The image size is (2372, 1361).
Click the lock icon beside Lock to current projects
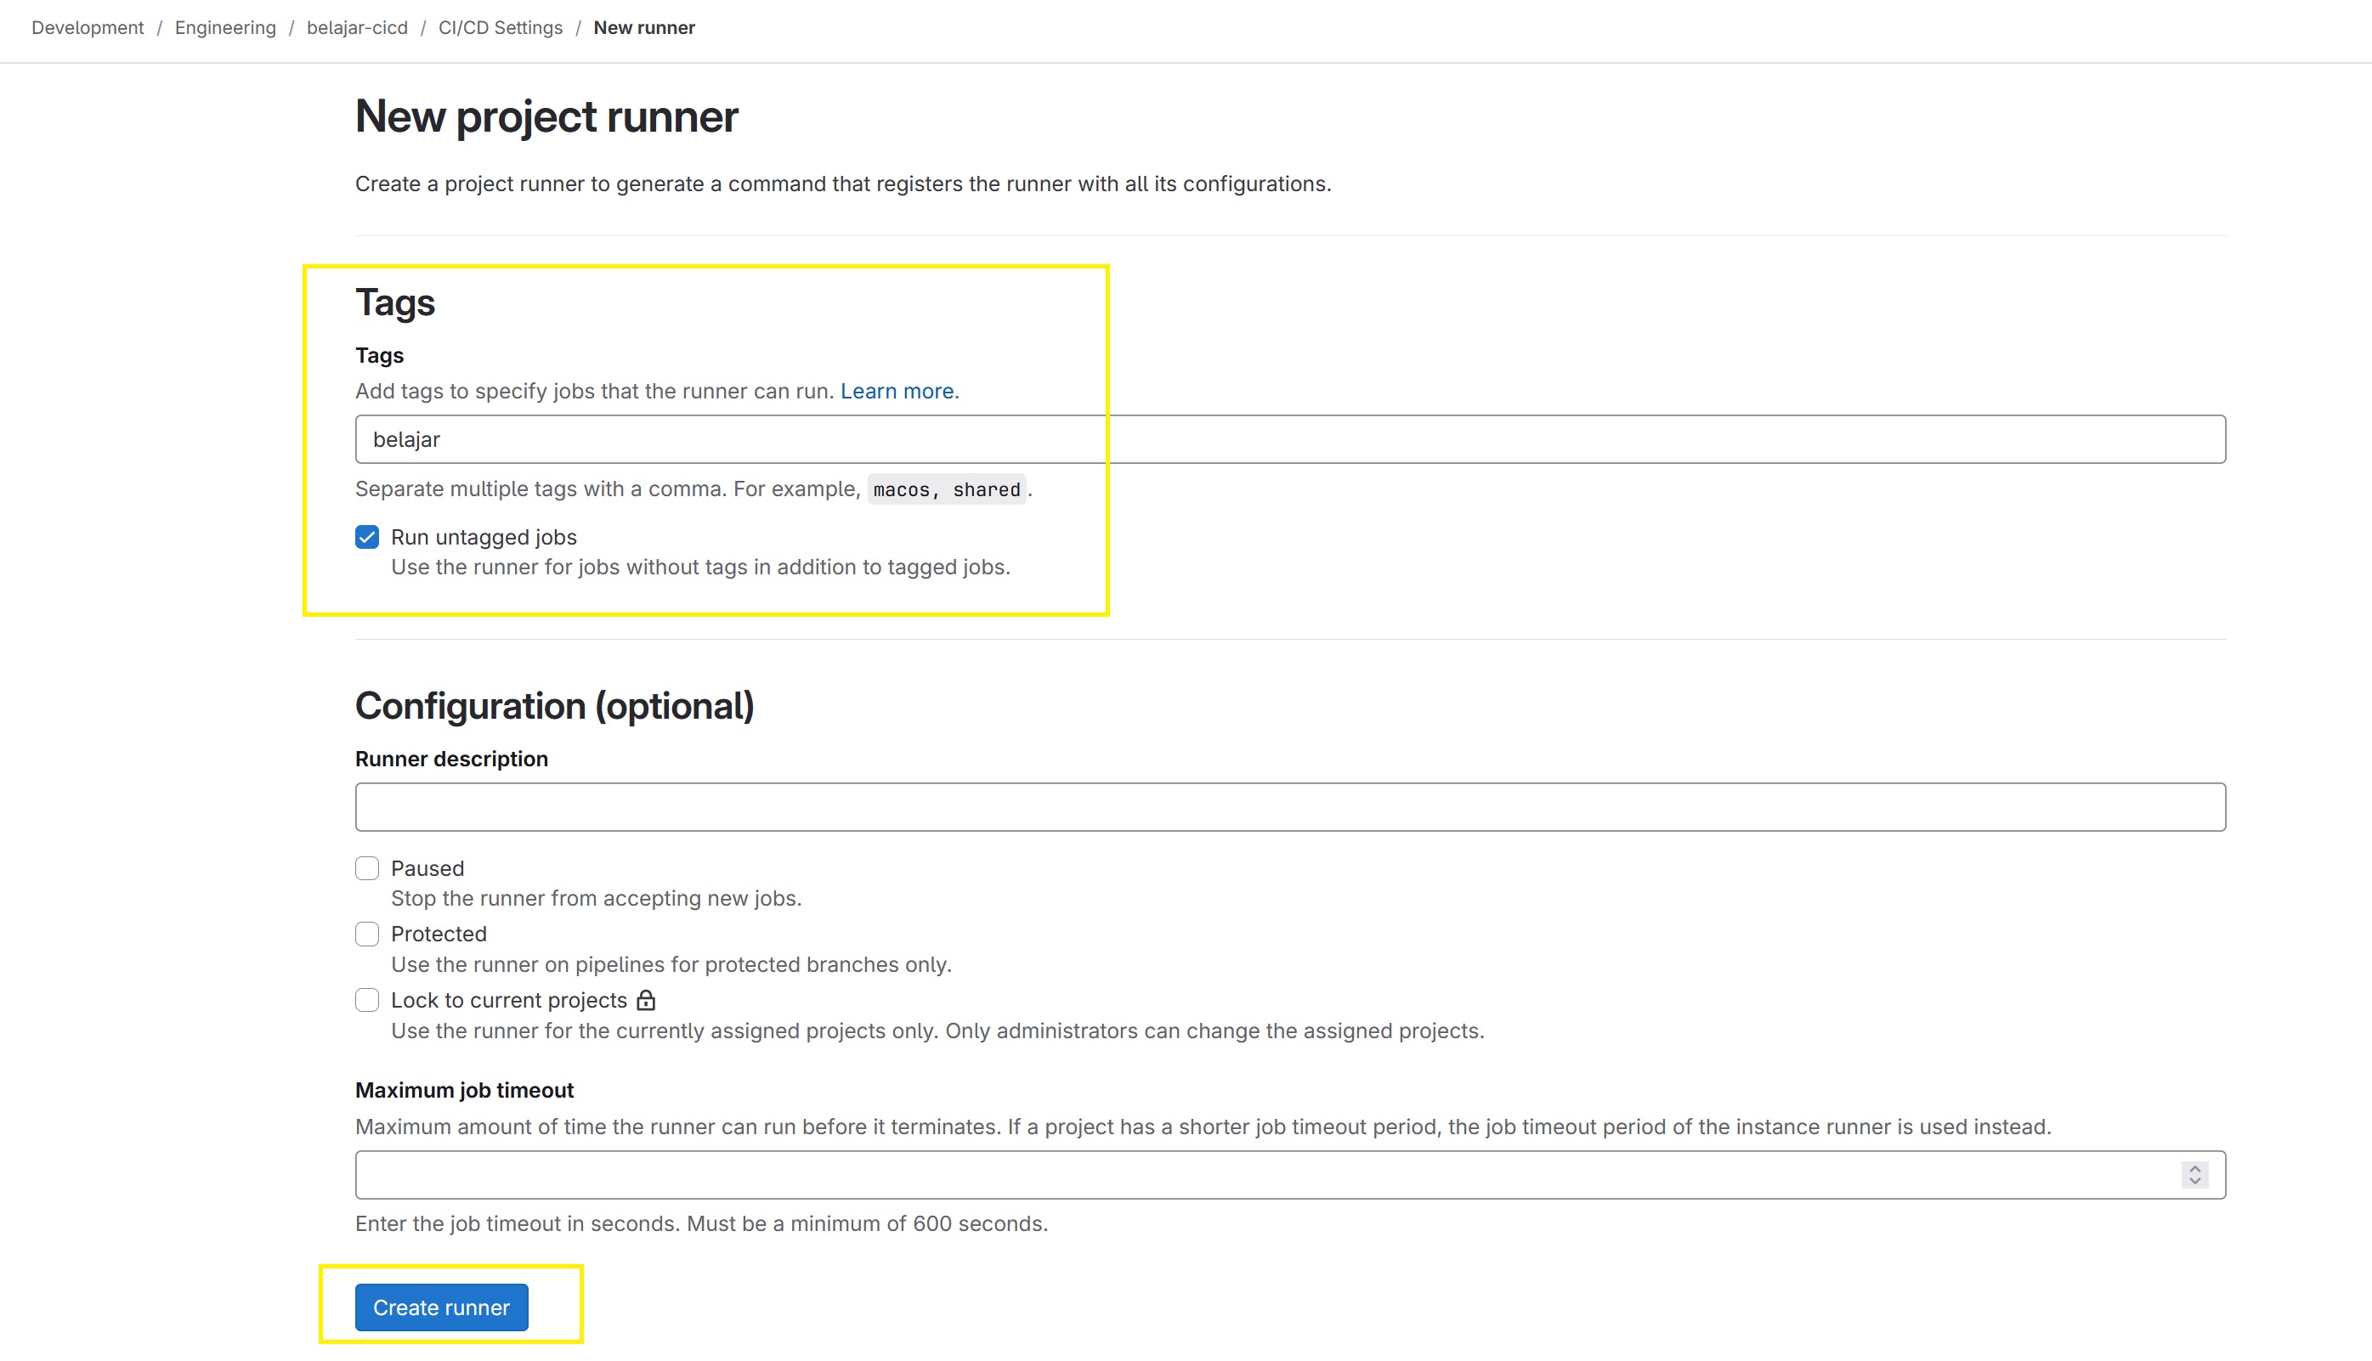pyautogui.click(x=645, y=1000)
